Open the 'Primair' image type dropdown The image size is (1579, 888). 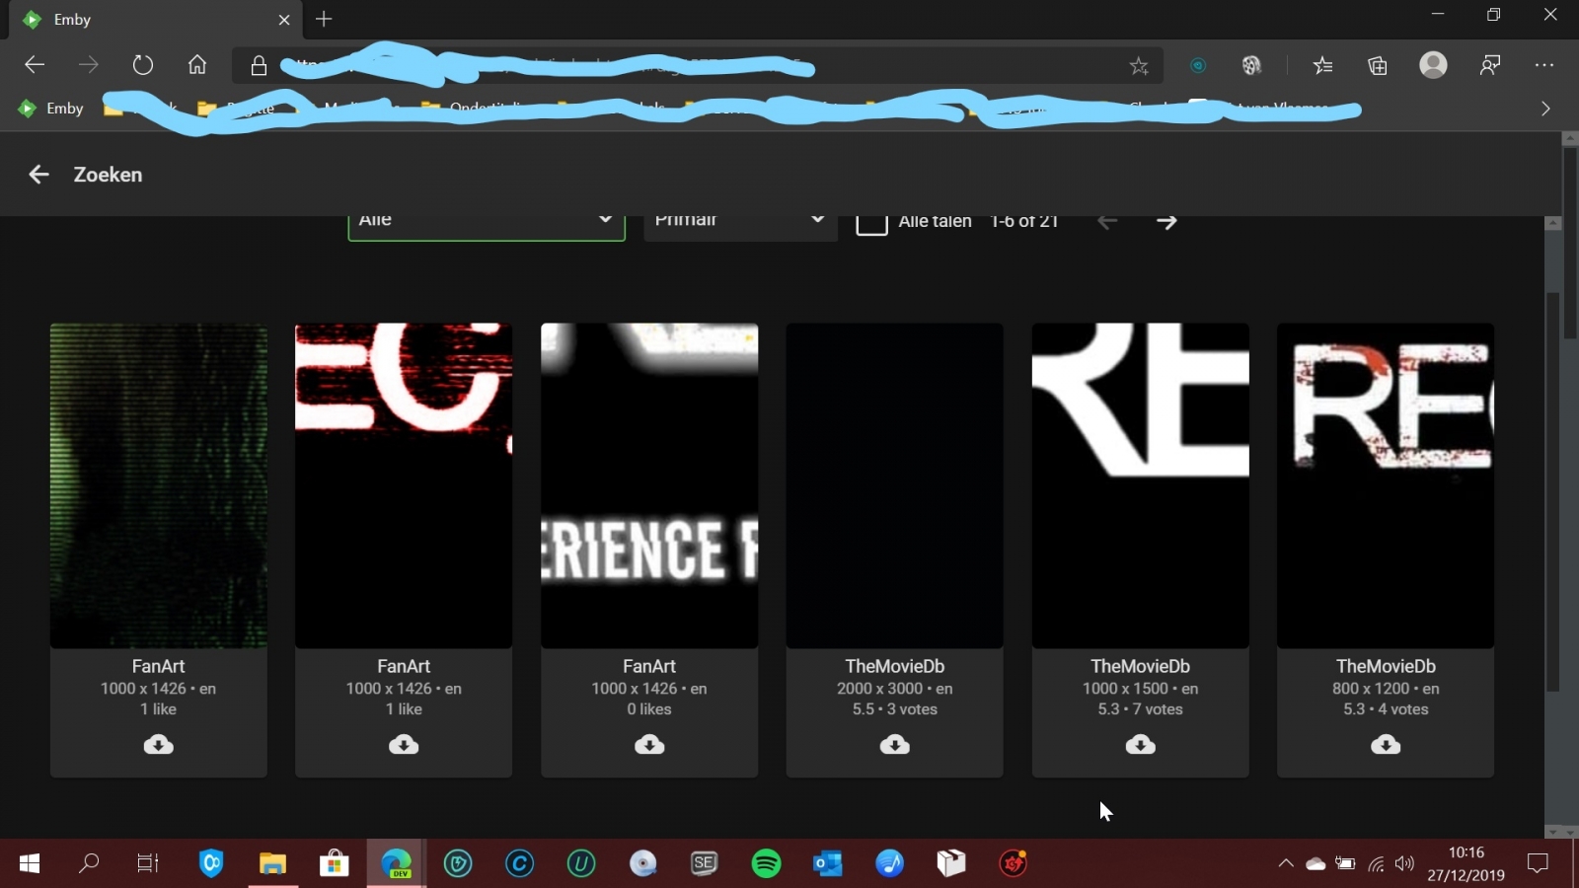pyautogui.click(x=739, y=222)
